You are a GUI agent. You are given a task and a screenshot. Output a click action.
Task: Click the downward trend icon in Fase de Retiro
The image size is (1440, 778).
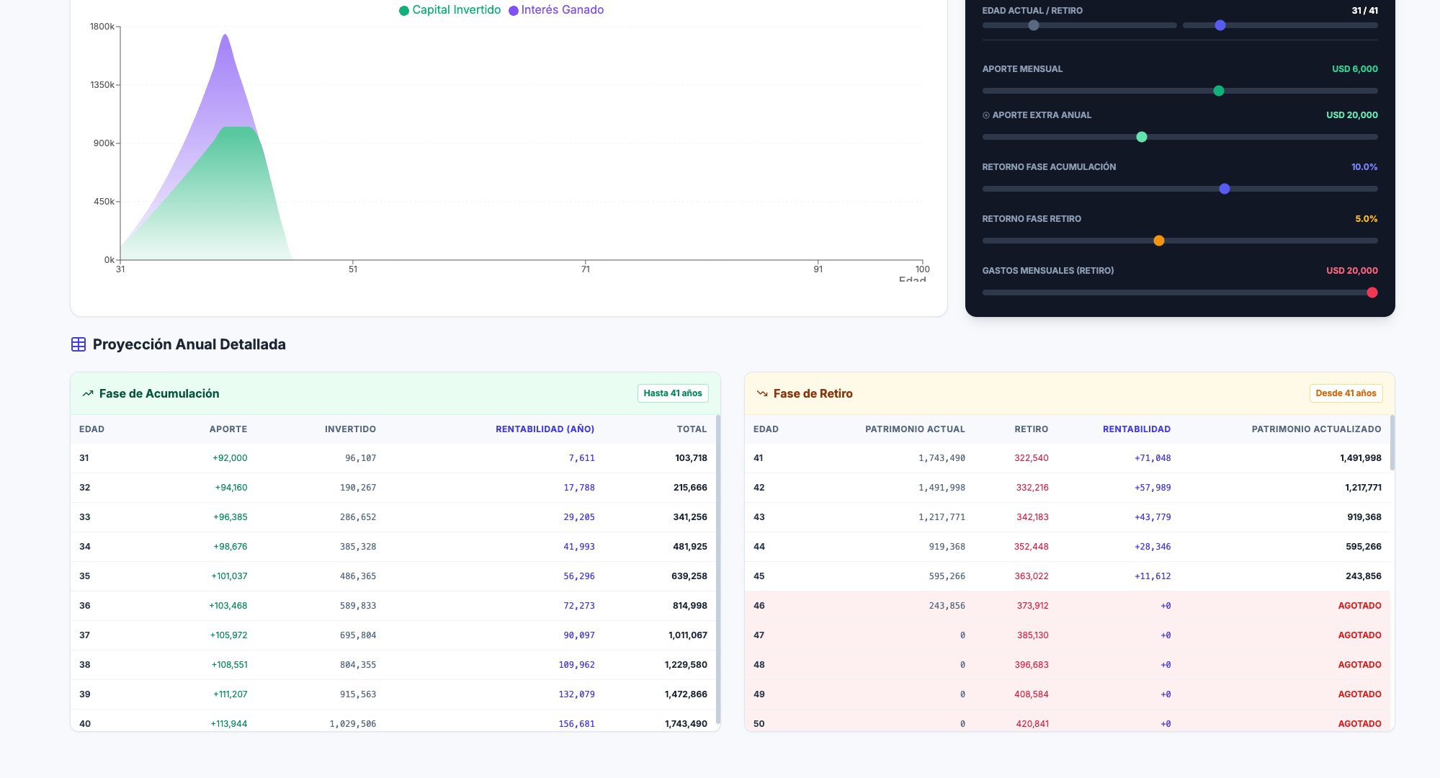(762, 393)
